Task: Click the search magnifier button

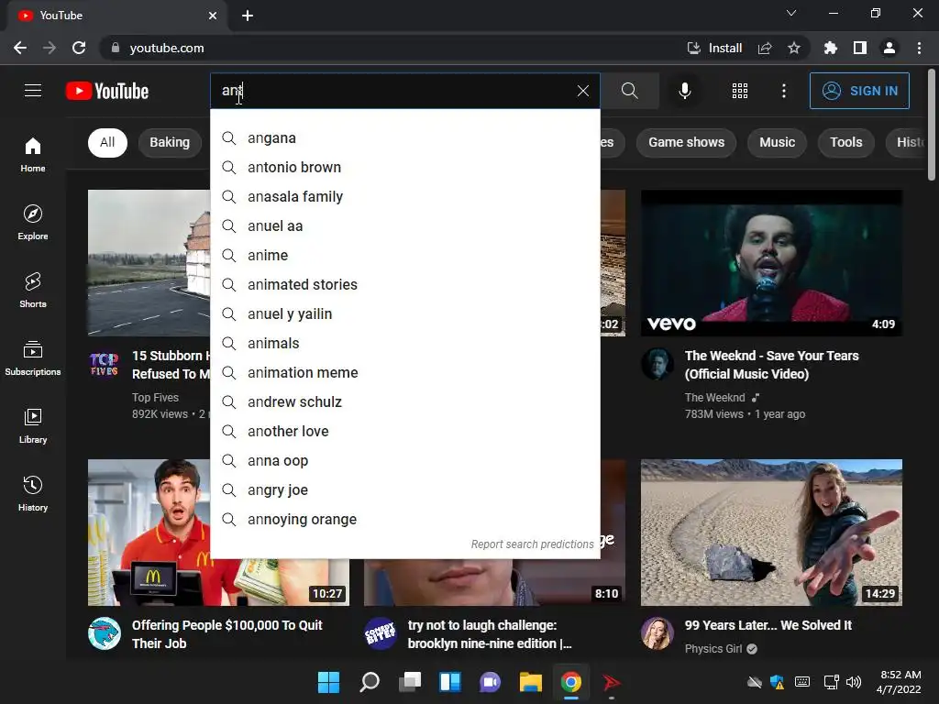Action: tap(629, 91)
